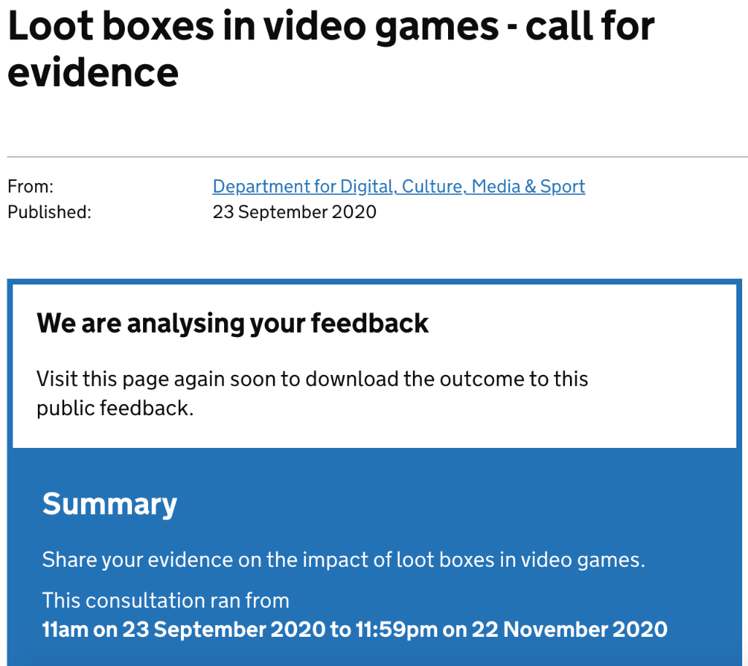Screen dimensions: 748x666
Task: Click the 'Summary' heading
Action: tap(109, 504)
